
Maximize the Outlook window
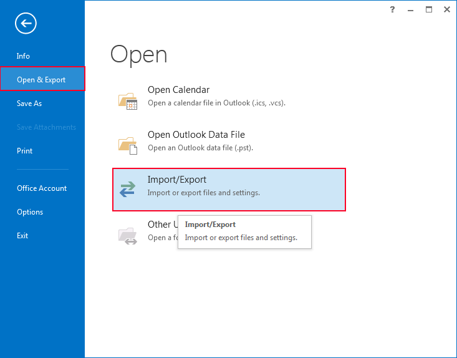click(429, 9)
